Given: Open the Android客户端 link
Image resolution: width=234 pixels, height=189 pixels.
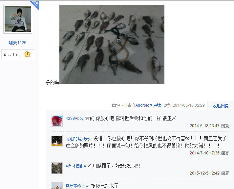Looking at the screenshot, I should [148, 105].
